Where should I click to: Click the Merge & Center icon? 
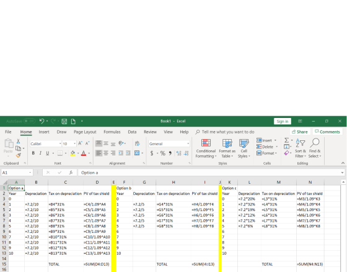137,153
